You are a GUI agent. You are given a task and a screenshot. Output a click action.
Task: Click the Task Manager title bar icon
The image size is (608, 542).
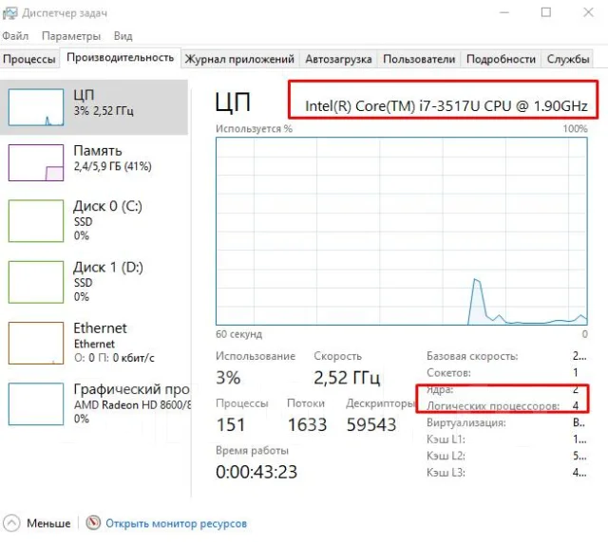coord(10,13)
